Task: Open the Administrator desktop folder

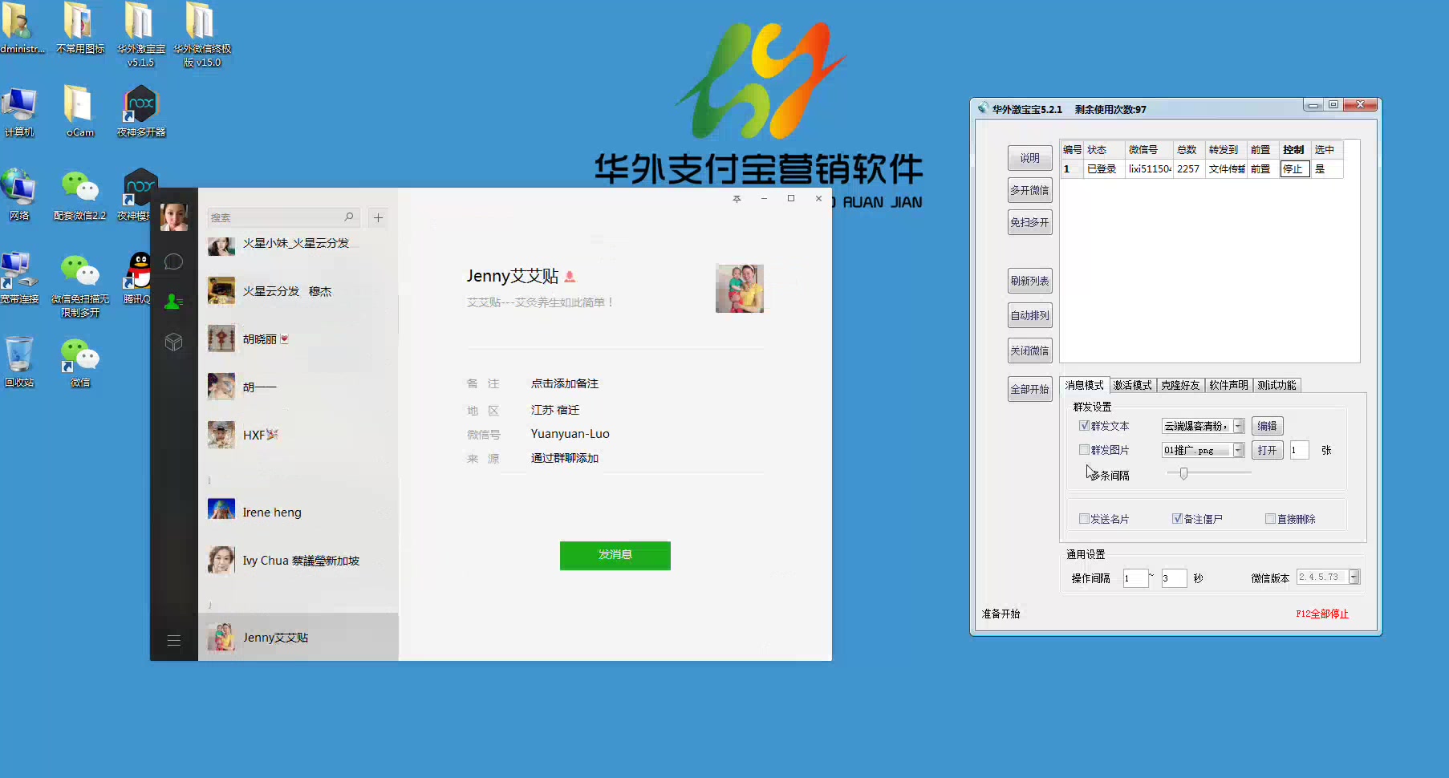Action: tap(22, 29)
